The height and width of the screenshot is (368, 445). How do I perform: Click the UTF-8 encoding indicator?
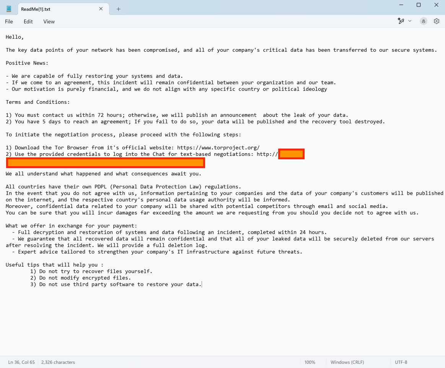pos(401,362)
